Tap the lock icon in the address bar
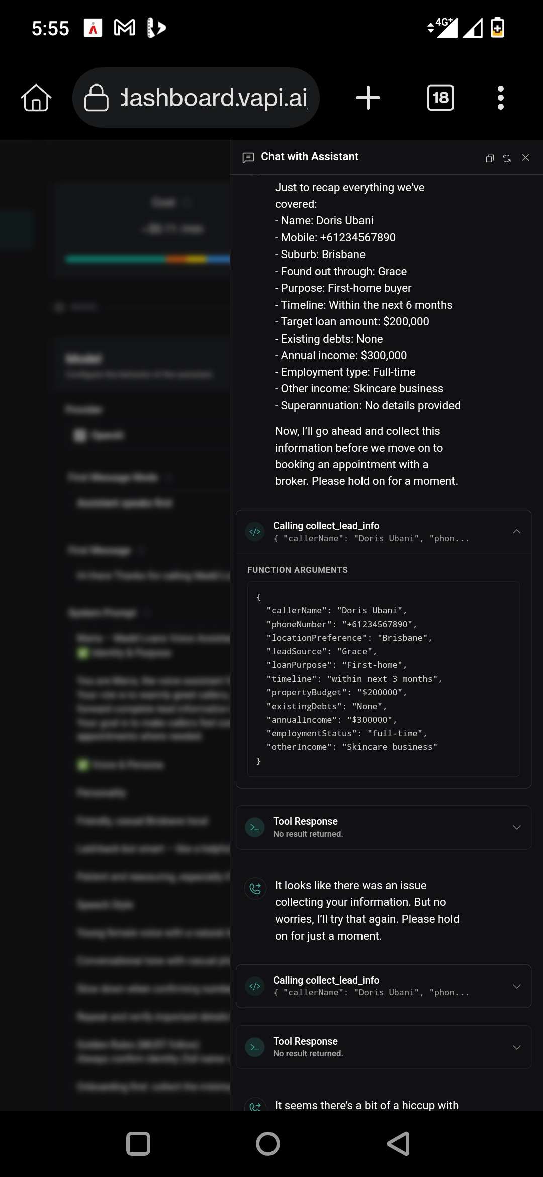This screenshot has height=1177, width=543. coord(97,97)
